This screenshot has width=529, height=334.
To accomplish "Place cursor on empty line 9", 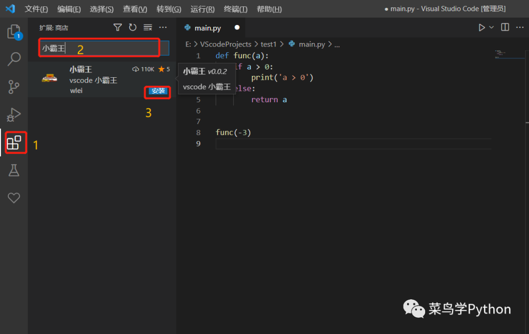I will [x=353, y=144].
